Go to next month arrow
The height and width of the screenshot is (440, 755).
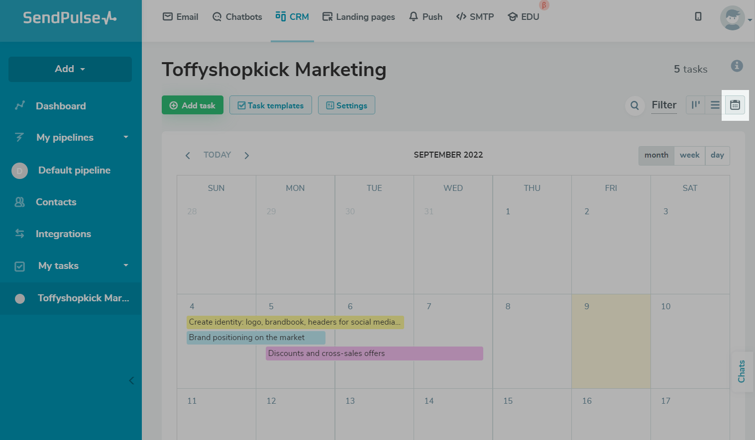(247, 156)
